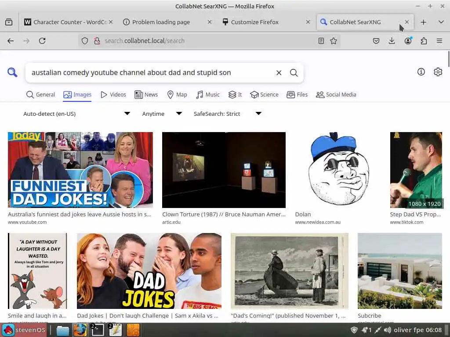Select the General search category
Viewport: 450px width, 337px height.
click(x=40, y=95)
